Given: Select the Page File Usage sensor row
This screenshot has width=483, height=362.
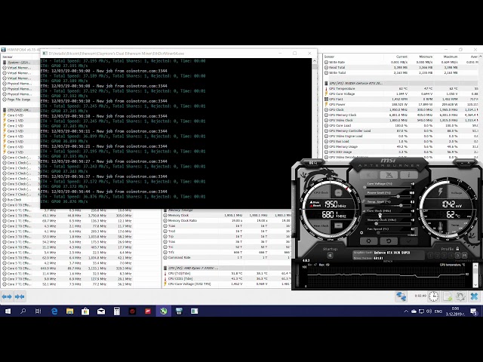Looking at the screenshot, I should [x=21, y=100].
